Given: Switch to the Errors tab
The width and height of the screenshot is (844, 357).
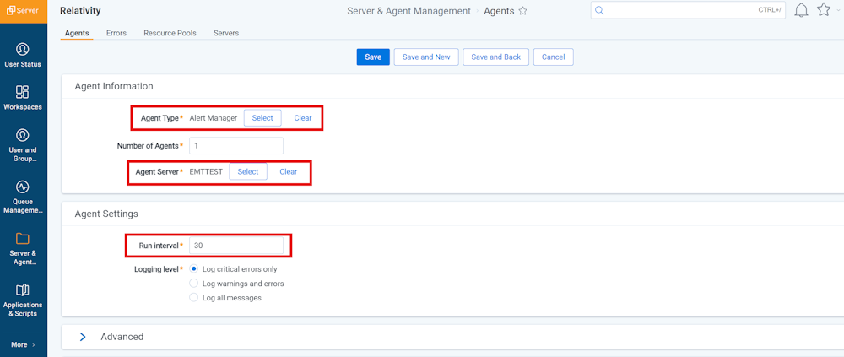Looking at the screenshot, I should [116, 34].
